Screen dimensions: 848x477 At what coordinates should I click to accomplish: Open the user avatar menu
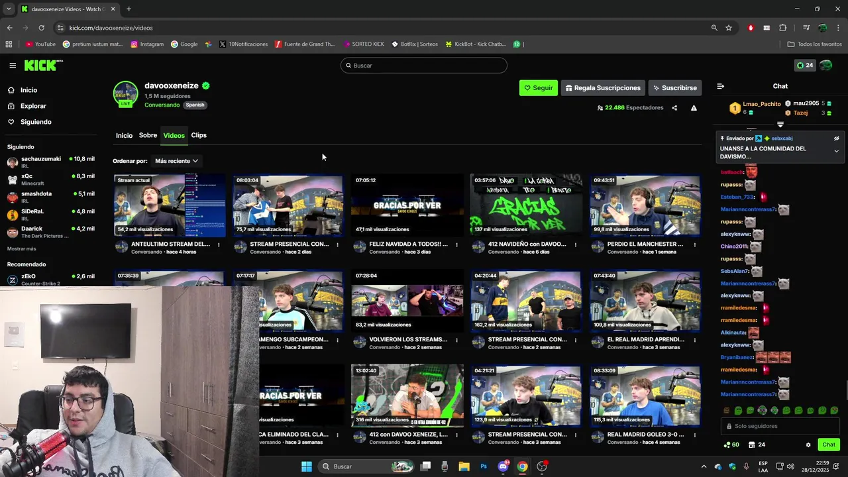tap(826, 66)
